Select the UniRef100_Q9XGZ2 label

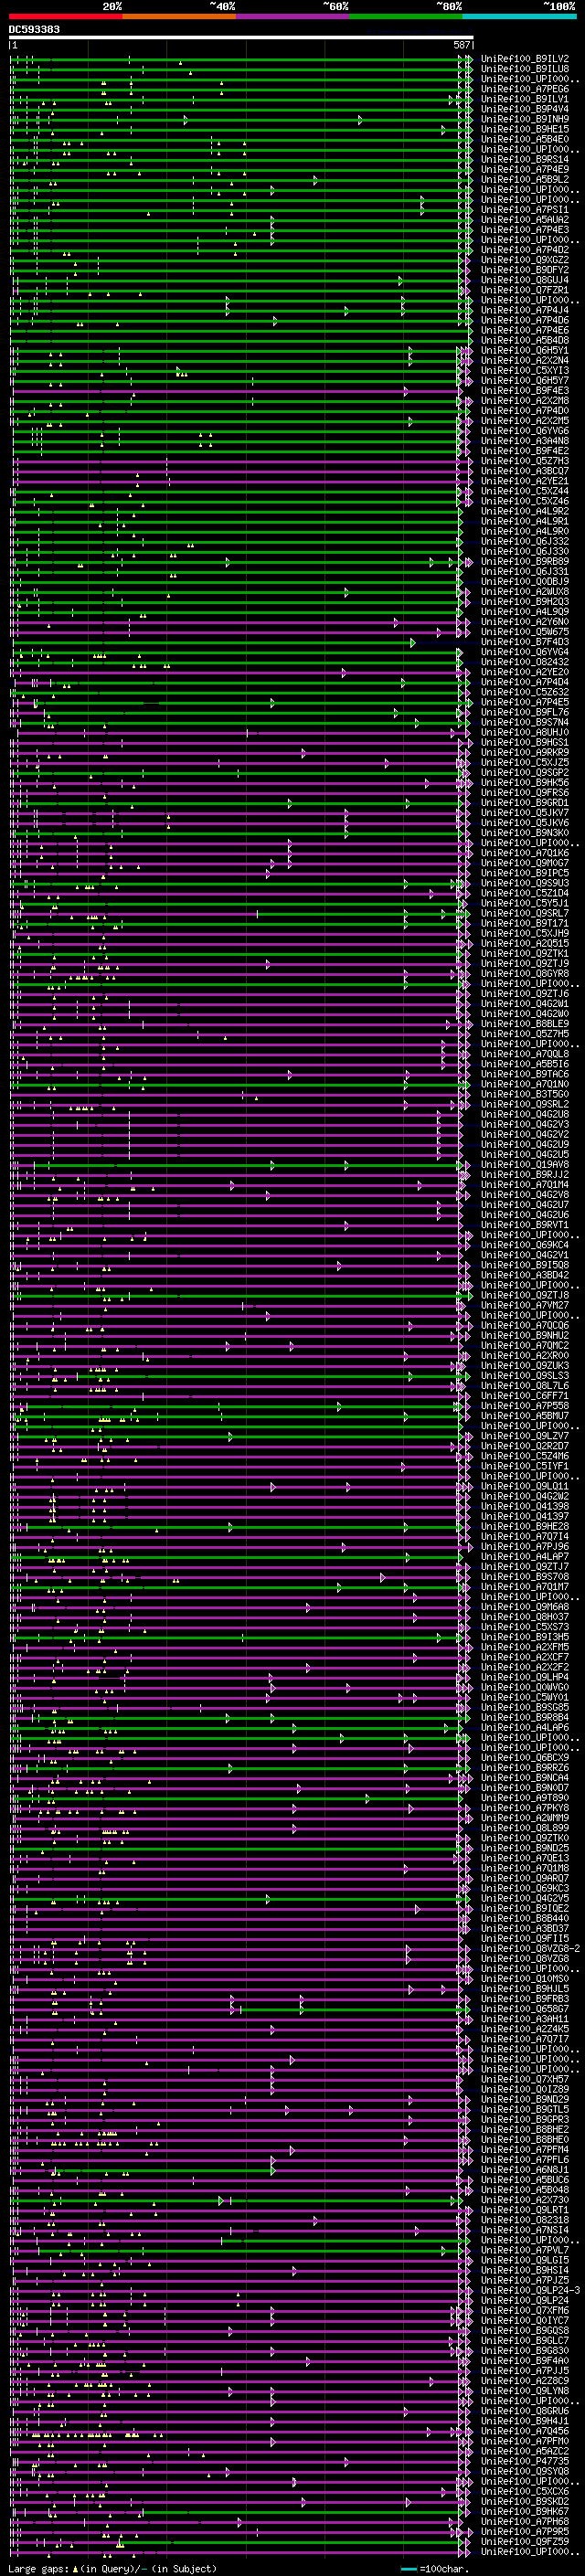pos(525,260)
